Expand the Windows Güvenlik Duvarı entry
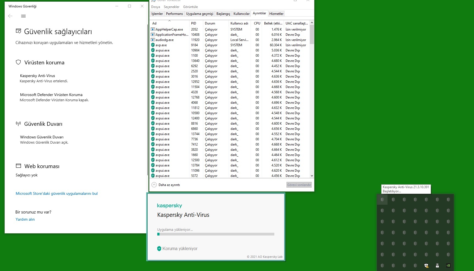 click(44, 139)
